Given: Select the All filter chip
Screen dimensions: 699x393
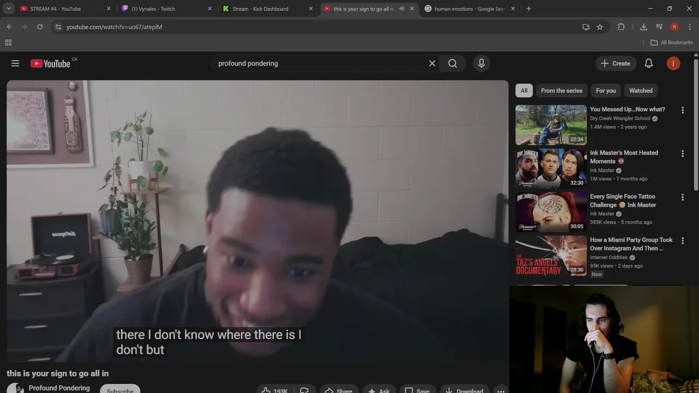Looking at the screenshot, I should tap(524, 91).
